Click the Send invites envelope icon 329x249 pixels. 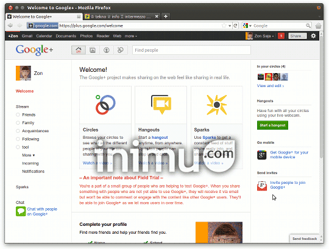point(262,186)
